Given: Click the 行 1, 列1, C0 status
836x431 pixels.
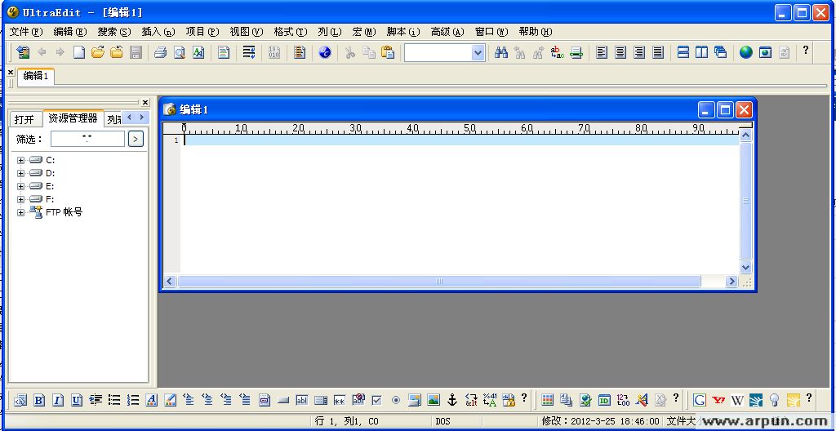Looking at the screenshot, I should tap(346, 421).
